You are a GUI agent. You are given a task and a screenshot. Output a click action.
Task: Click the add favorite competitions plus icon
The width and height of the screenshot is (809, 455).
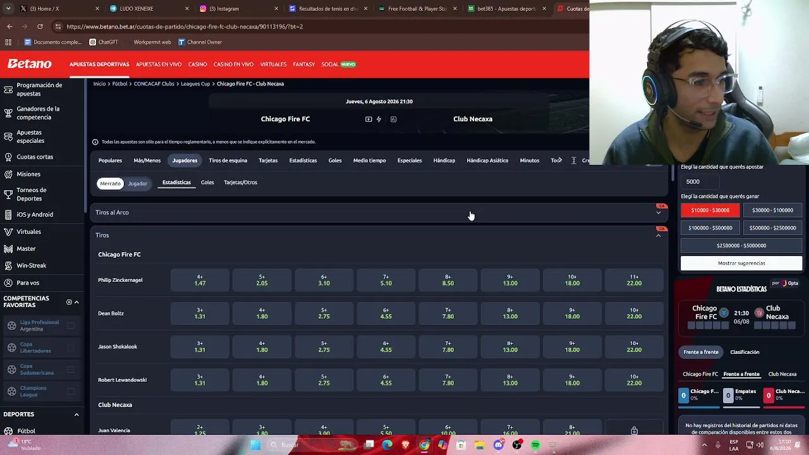[x=69, y=302]
